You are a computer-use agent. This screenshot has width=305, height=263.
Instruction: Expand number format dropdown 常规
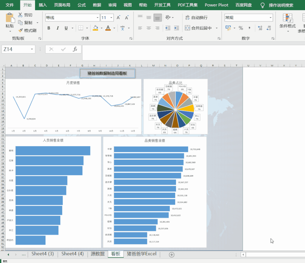[270, 18]
